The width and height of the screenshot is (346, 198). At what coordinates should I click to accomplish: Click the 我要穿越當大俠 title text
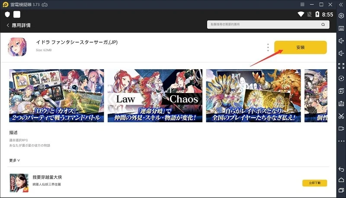pos(47,177)
